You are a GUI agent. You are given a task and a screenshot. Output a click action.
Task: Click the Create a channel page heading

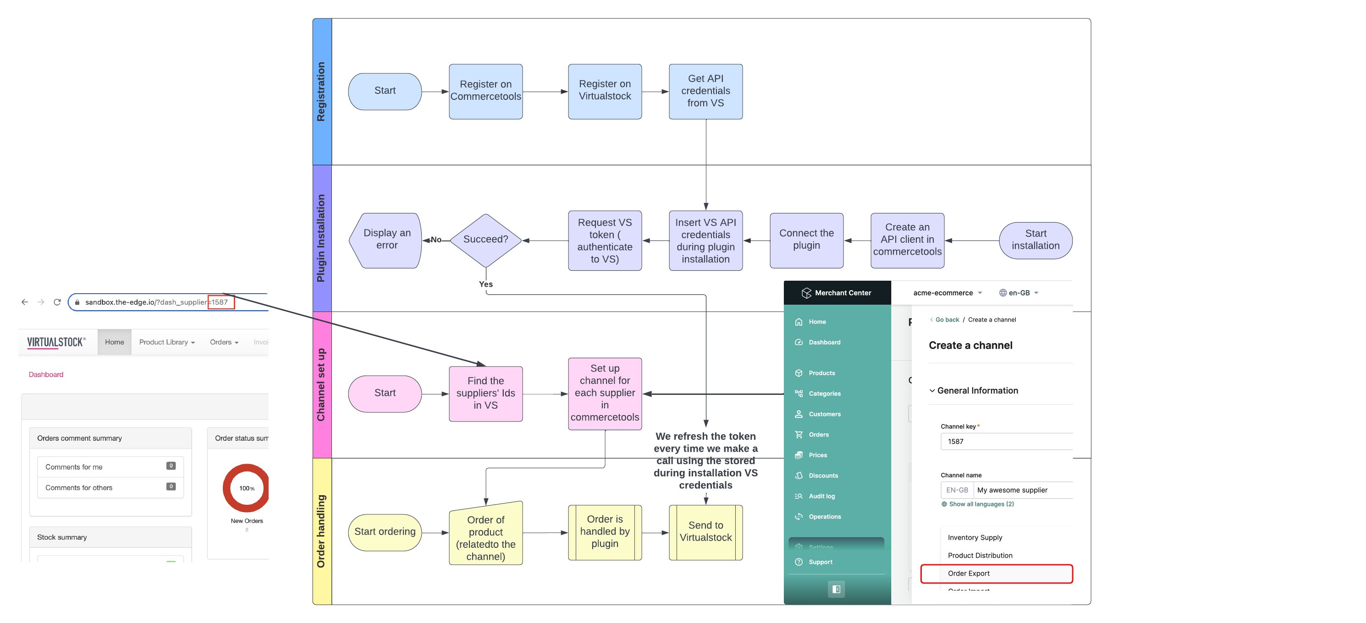point(970,345)
